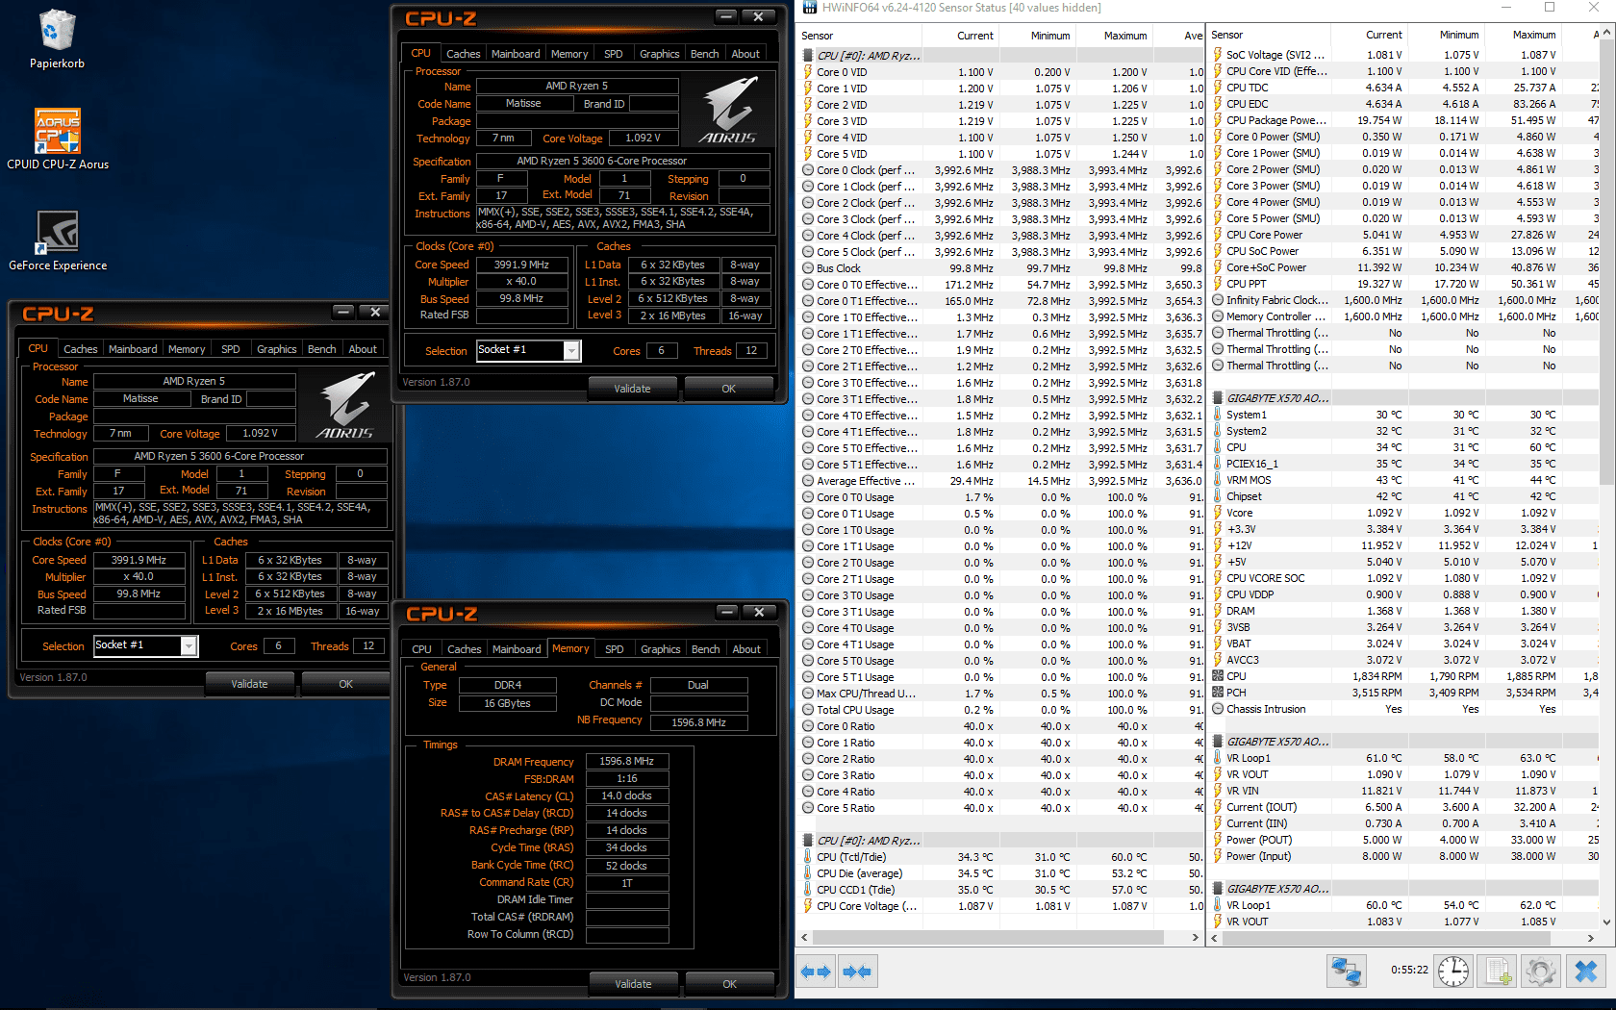The width and height of the screenshot is (1616, 1010).
Task: Click left Sensor column header in HWiNFO
Action: [x=859, y=36]
